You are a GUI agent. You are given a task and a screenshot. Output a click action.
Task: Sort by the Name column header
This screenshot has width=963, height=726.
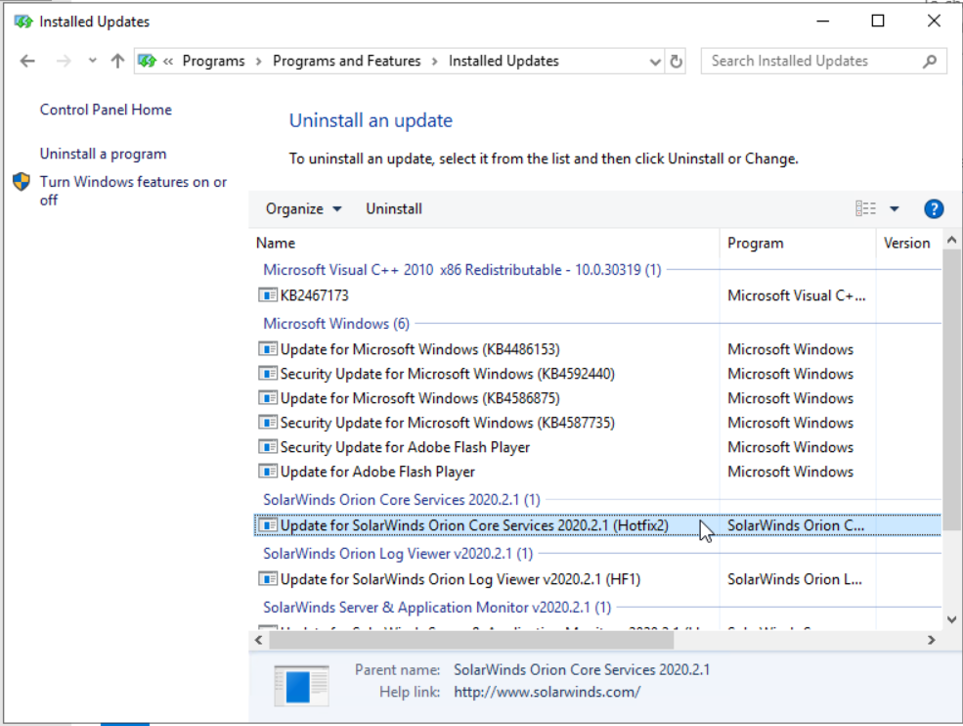[x=276, y=243]
